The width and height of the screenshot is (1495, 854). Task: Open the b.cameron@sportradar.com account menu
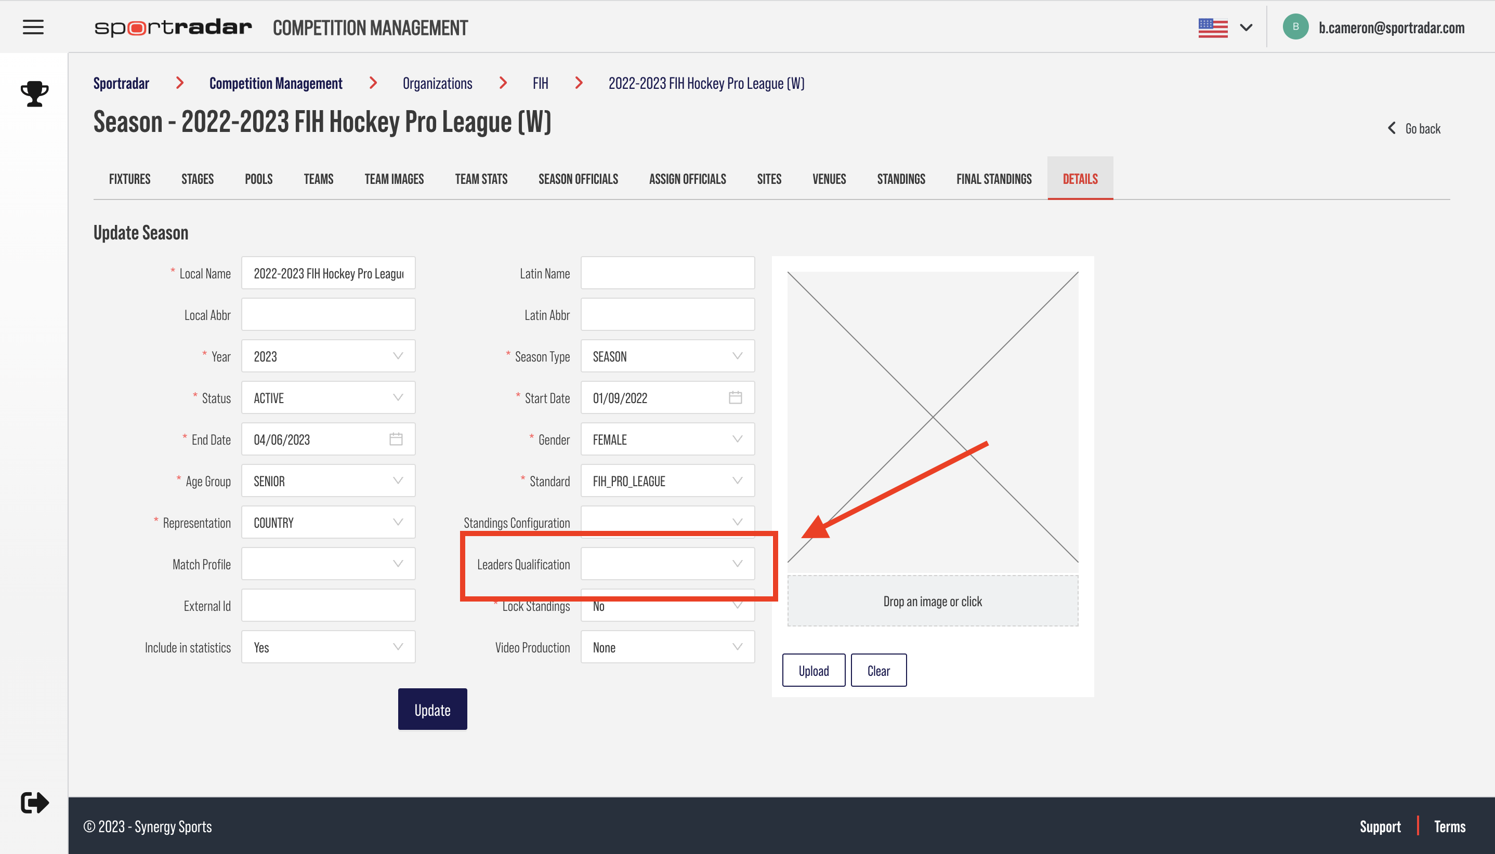pos(1391,28)
